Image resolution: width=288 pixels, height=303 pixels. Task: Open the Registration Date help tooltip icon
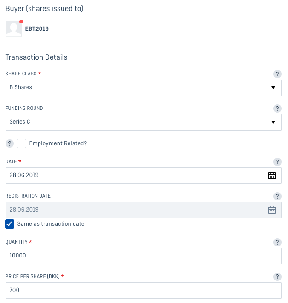(x=277, y=196)
